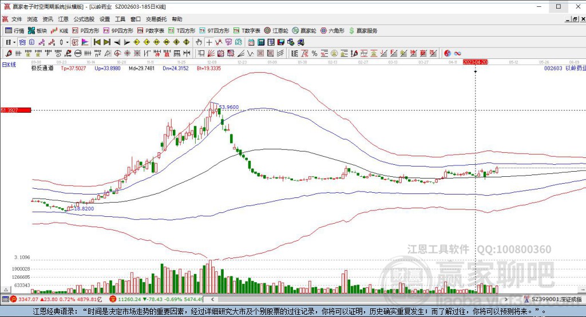The width and height of the screenshot is (586, 317).
Task: Toggle the crosshair cursor tool
Action: (209, 42)
